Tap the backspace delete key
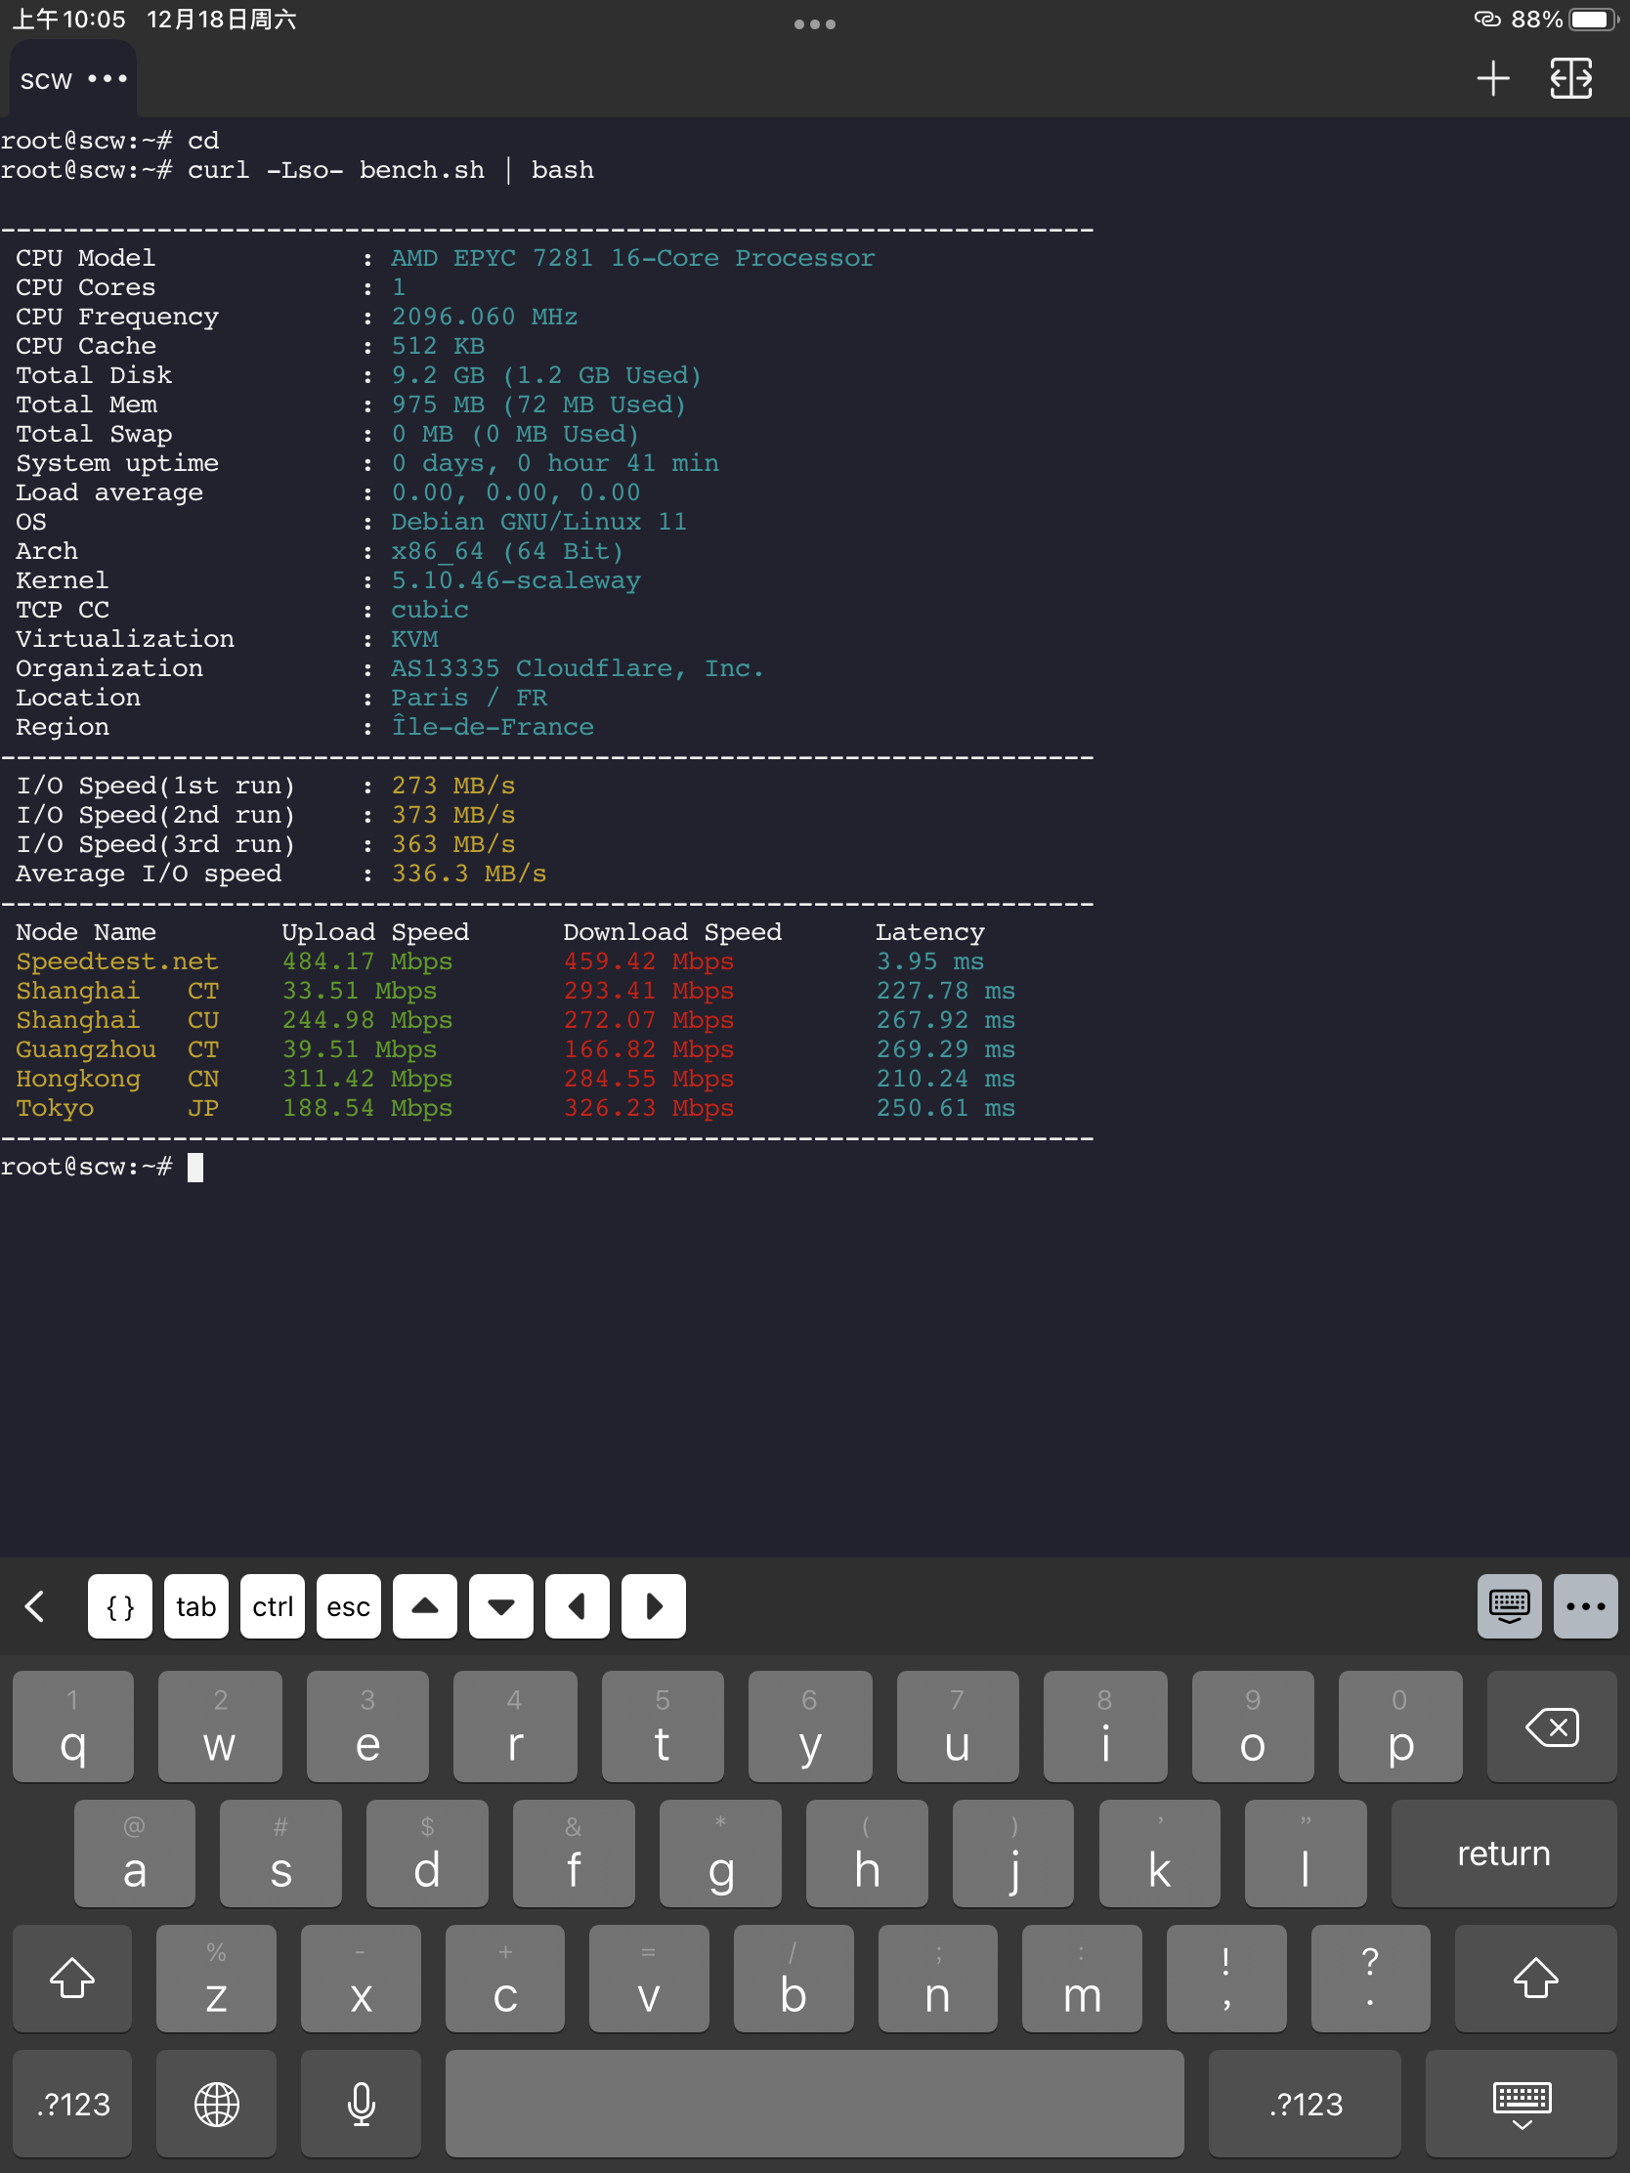The image size is (1630, 2173). 1552,1726
